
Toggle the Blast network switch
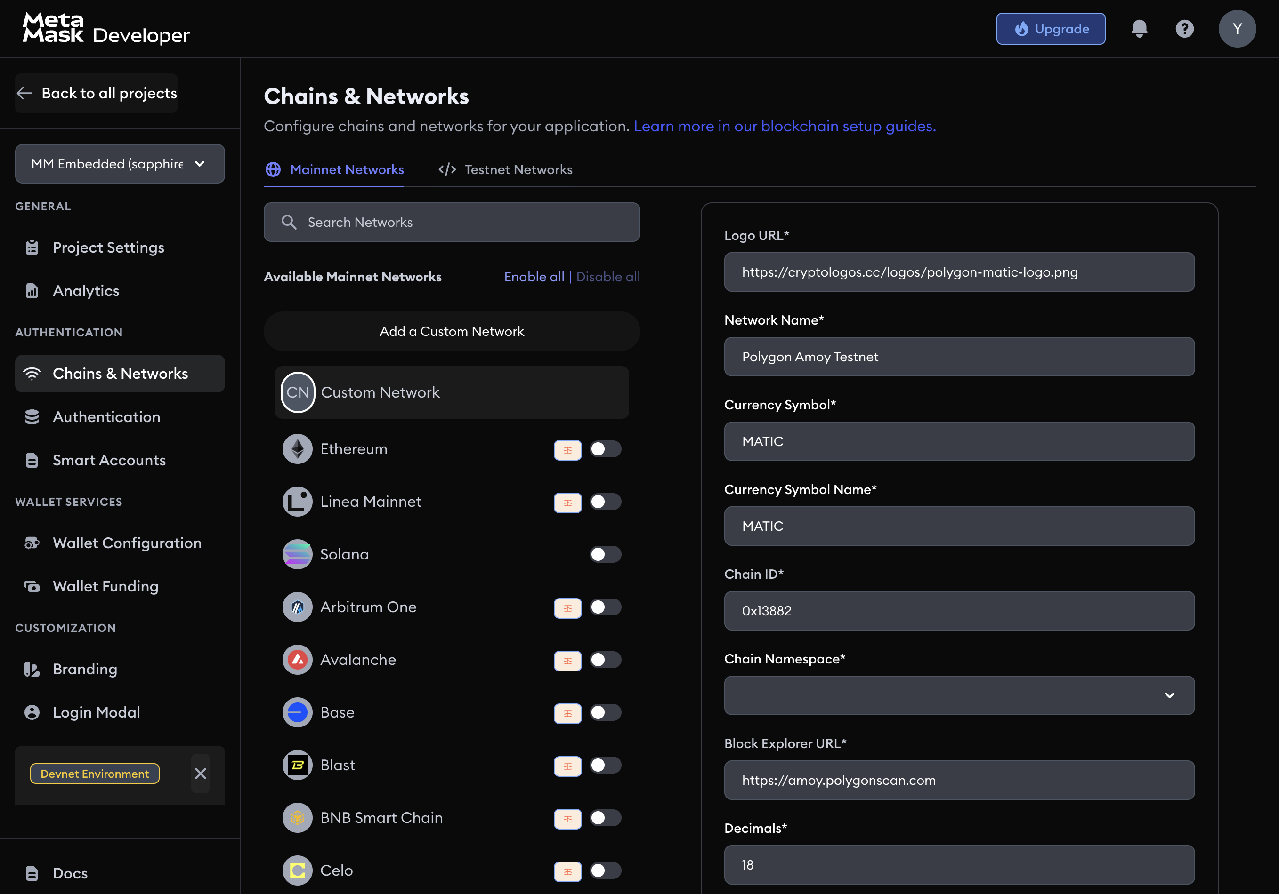click(606, 765)
